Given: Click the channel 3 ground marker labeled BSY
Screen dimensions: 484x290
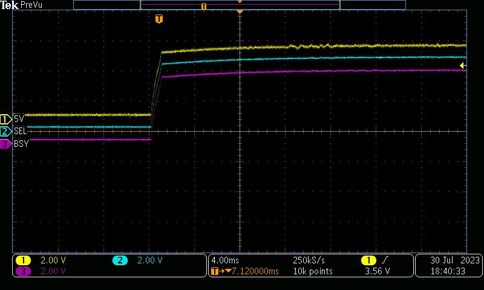Looking at the screenshot, I should [5, 144].
